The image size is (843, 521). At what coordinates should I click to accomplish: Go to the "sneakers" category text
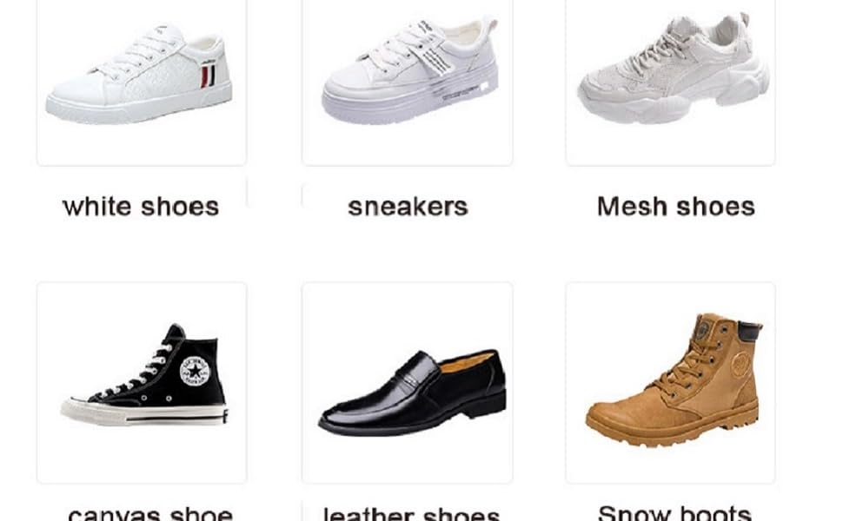point(408,208)
